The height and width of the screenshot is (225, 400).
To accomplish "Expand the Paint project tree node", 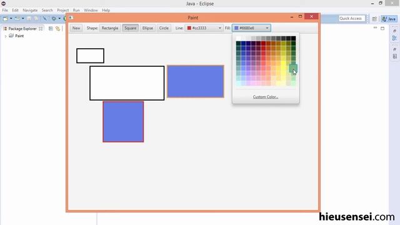I will click(6, 36).
